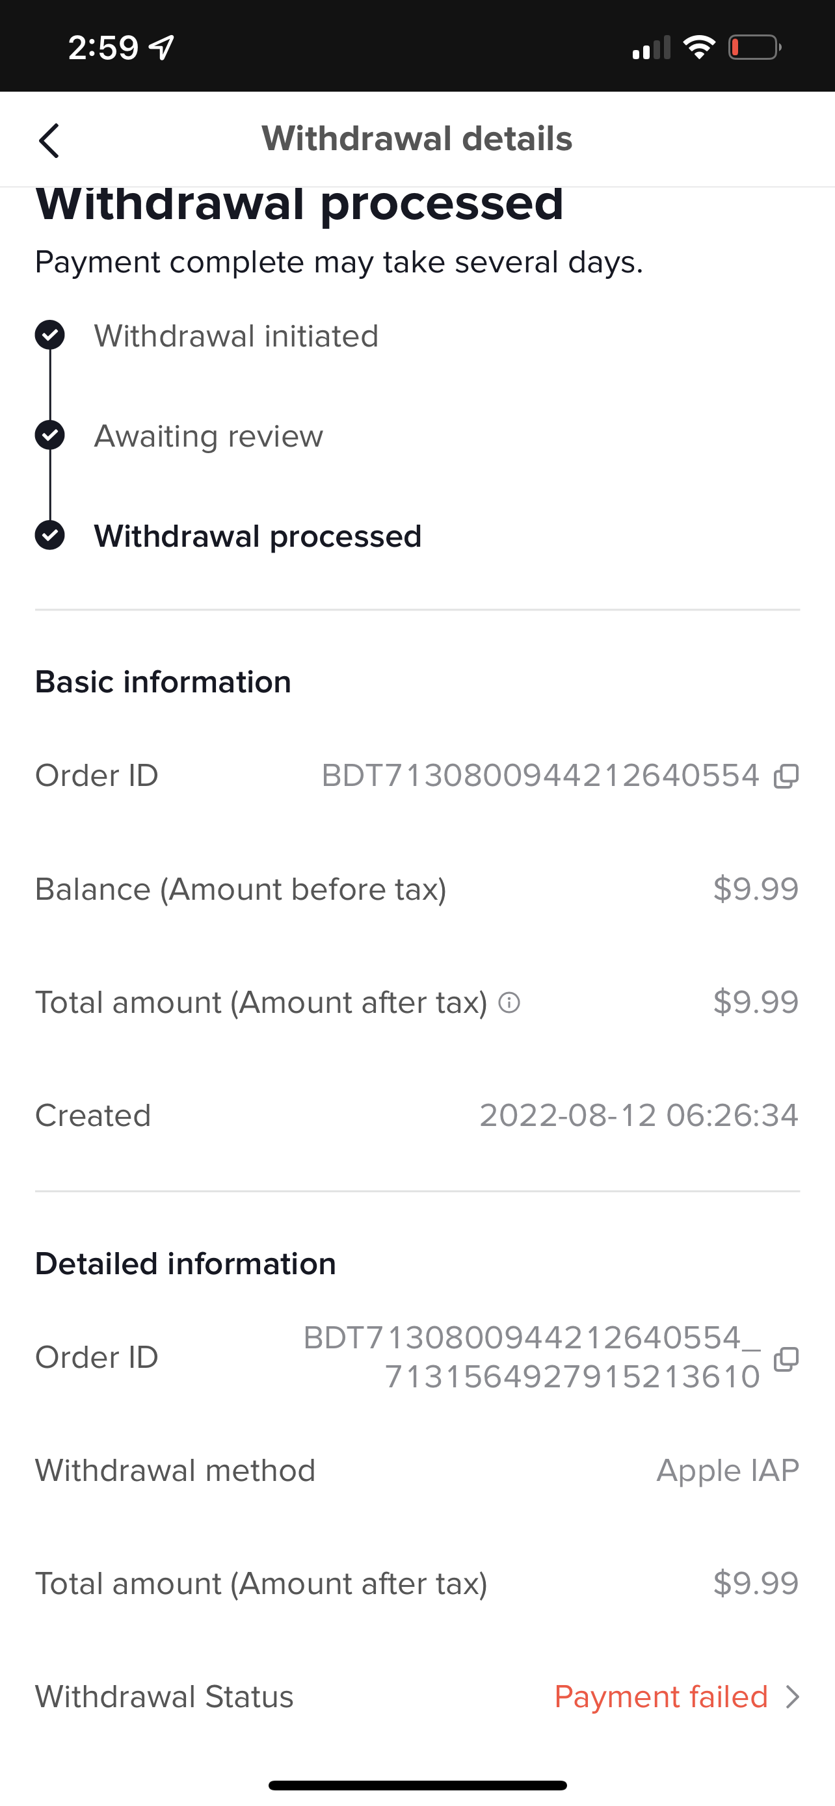
Task: Tap the Detailed information heading
Action: (x=185, y=1264)
